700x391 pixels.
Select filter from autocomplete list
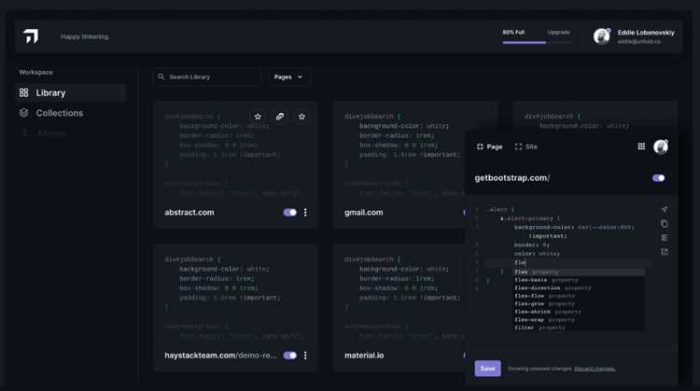(580, 328)
